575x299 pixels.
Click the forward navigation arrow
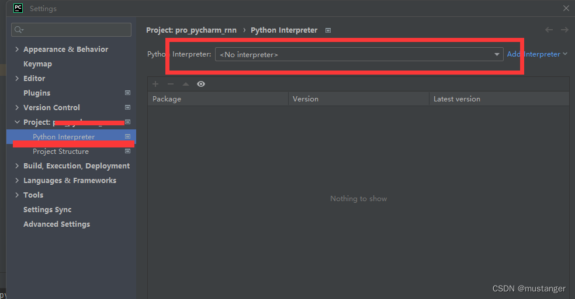564,30
